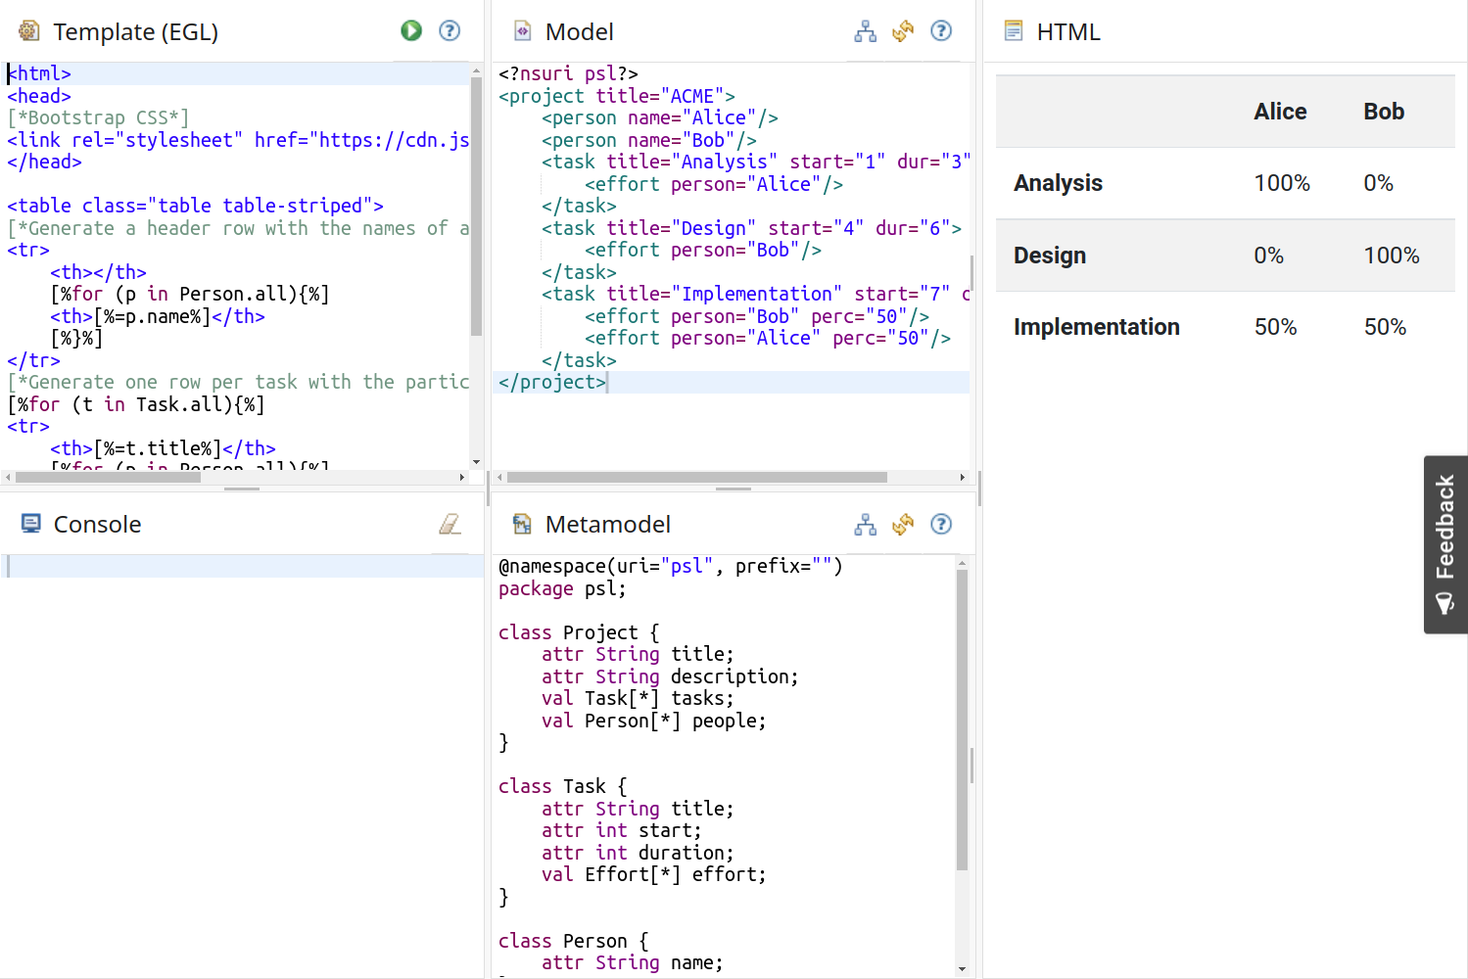Image resolution: width=1468 pixels, height=979 pixels.
Task: Click the Alice column header in HTML table
Action: pos(1280,112)
